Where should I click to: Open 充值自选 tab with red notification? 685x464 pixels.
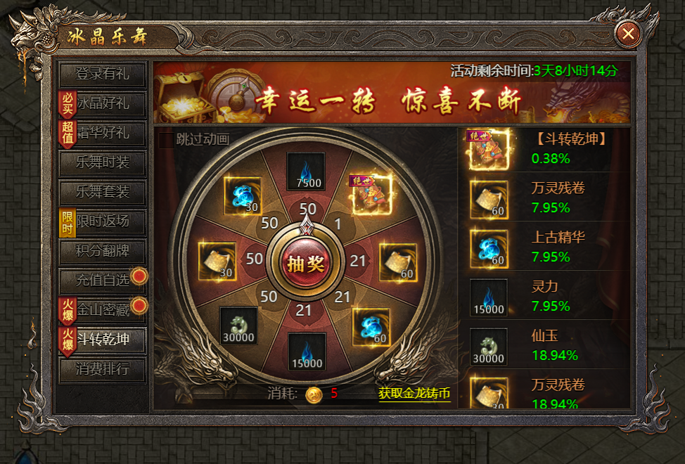pyautogui.click(x=102, y=281)
